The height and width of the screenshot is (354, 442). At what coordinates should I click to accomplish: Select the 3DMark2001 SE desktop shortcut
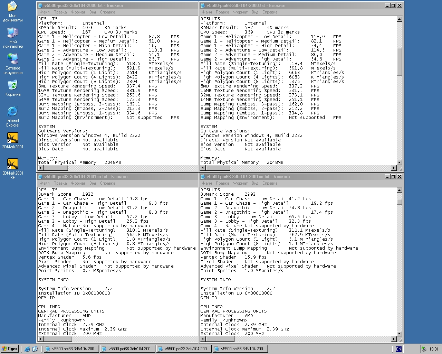pyautogui.click(x=13, y=169)
